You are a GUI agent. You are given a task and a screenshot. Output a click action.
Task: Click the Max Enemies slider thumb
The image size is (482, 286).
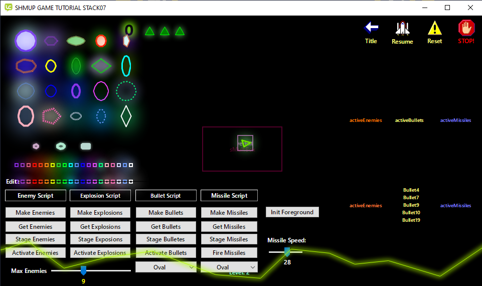pyautogui.click(x=84, y=270)
